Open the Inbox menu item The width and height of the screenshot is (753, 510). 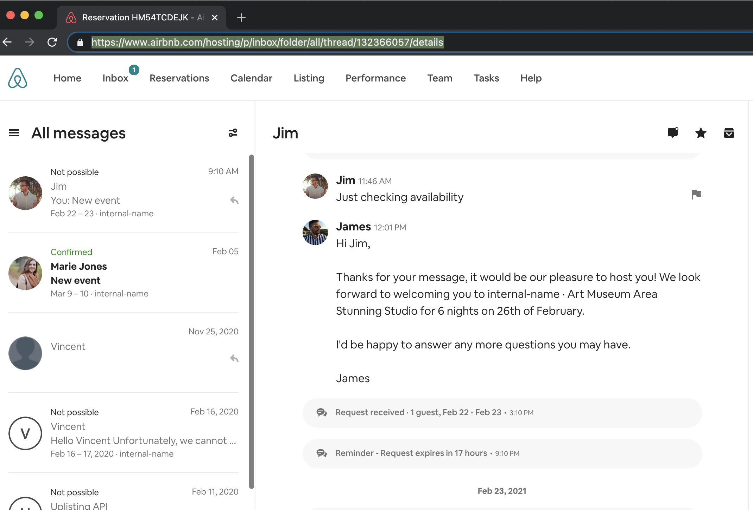coord(115,78)
